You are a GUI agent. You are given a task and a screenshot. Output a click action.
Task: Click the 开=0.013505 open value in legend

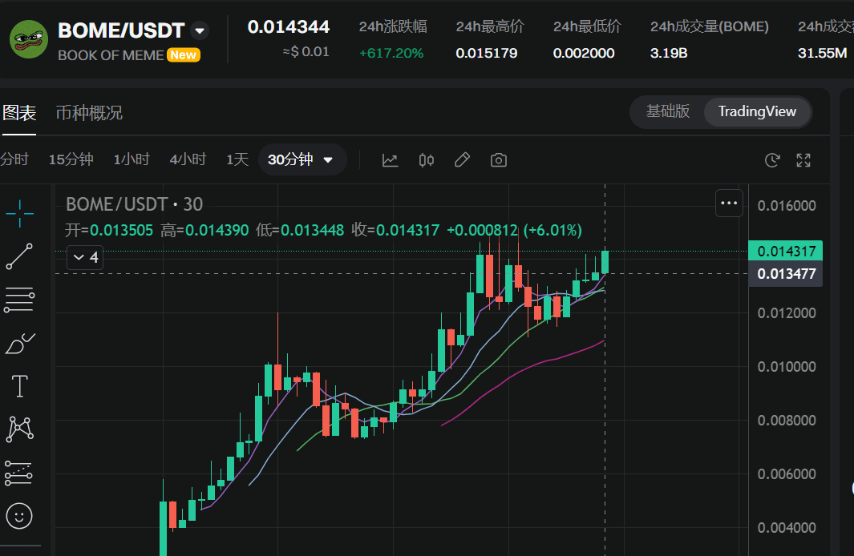[x=109, y=230]
